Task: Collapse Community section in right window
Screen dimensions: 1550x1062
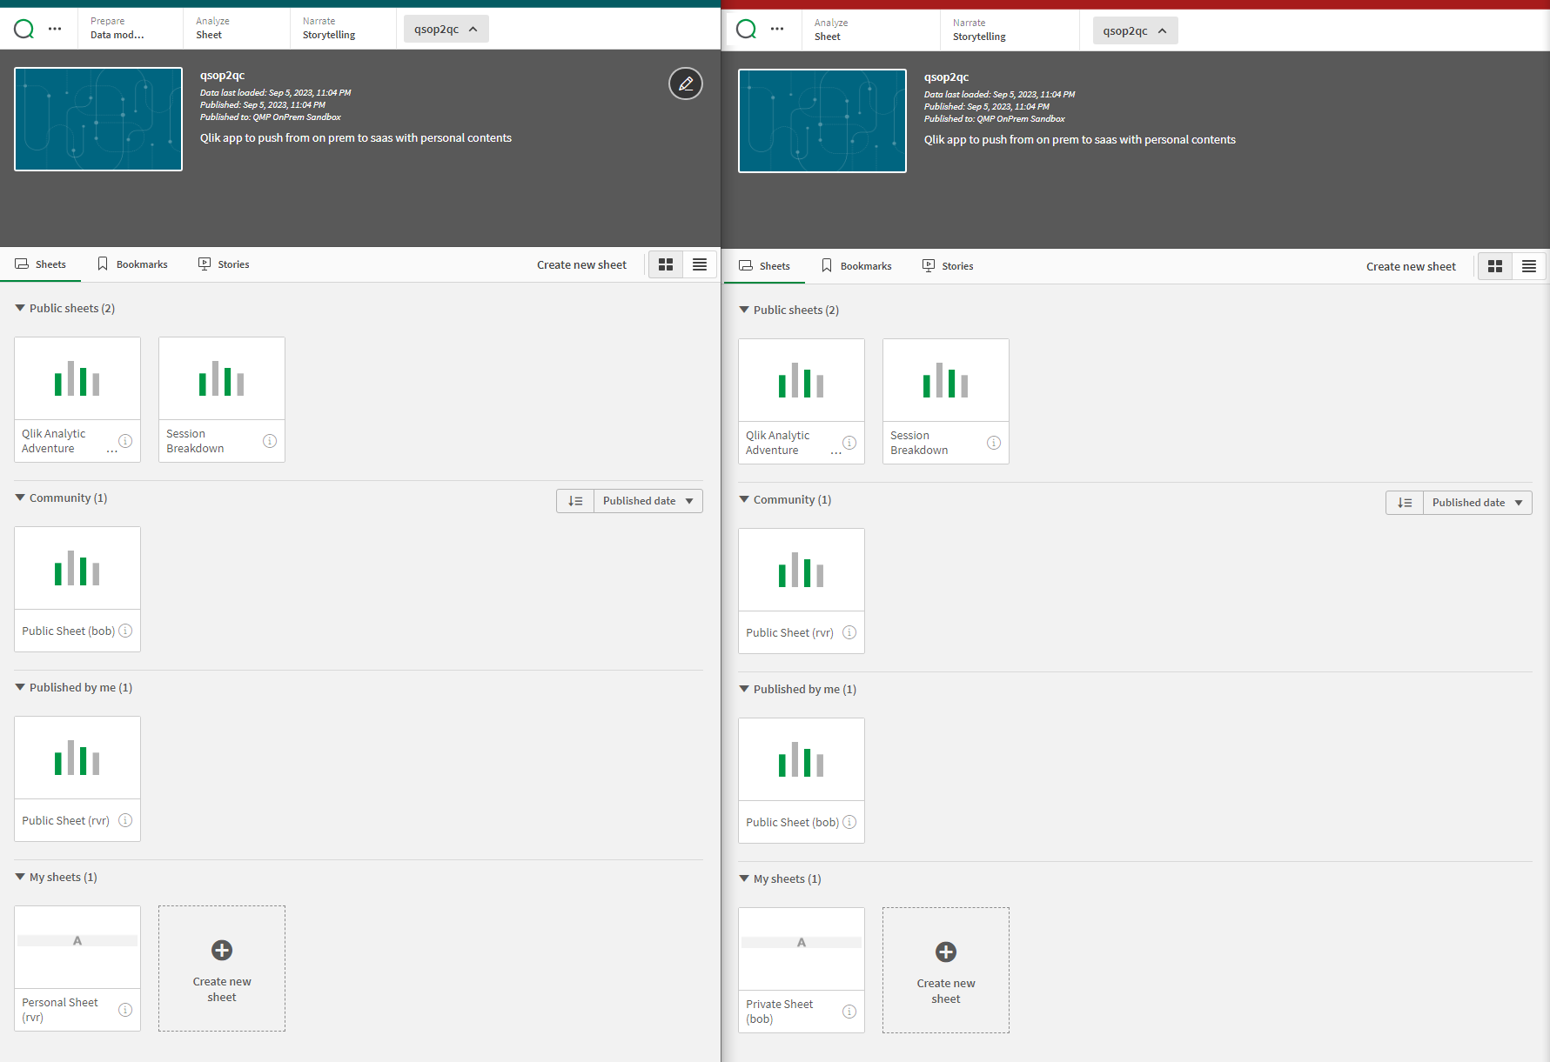Action: tap(744, 499)
